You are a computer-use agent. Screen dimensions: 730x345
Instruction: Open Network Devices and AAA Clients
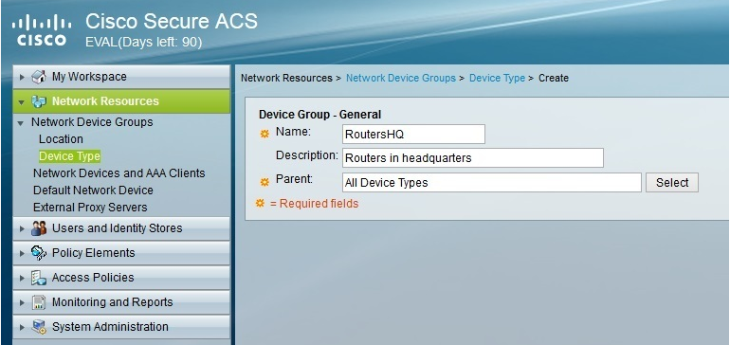click(x=119, y=173)
